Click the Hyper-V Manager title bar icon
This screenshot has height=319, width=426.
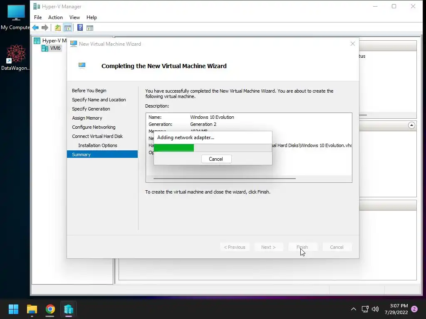37,6
